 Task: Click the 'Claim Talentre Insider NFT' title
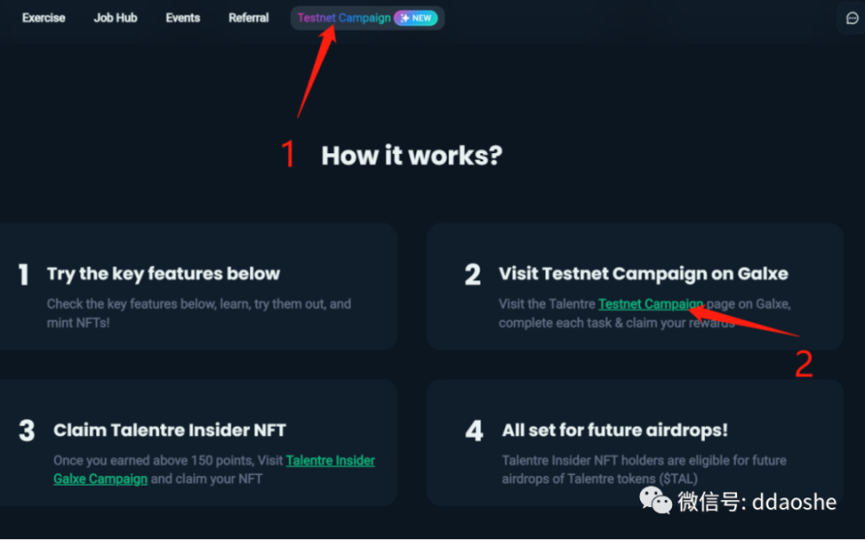tap(169, 431)
